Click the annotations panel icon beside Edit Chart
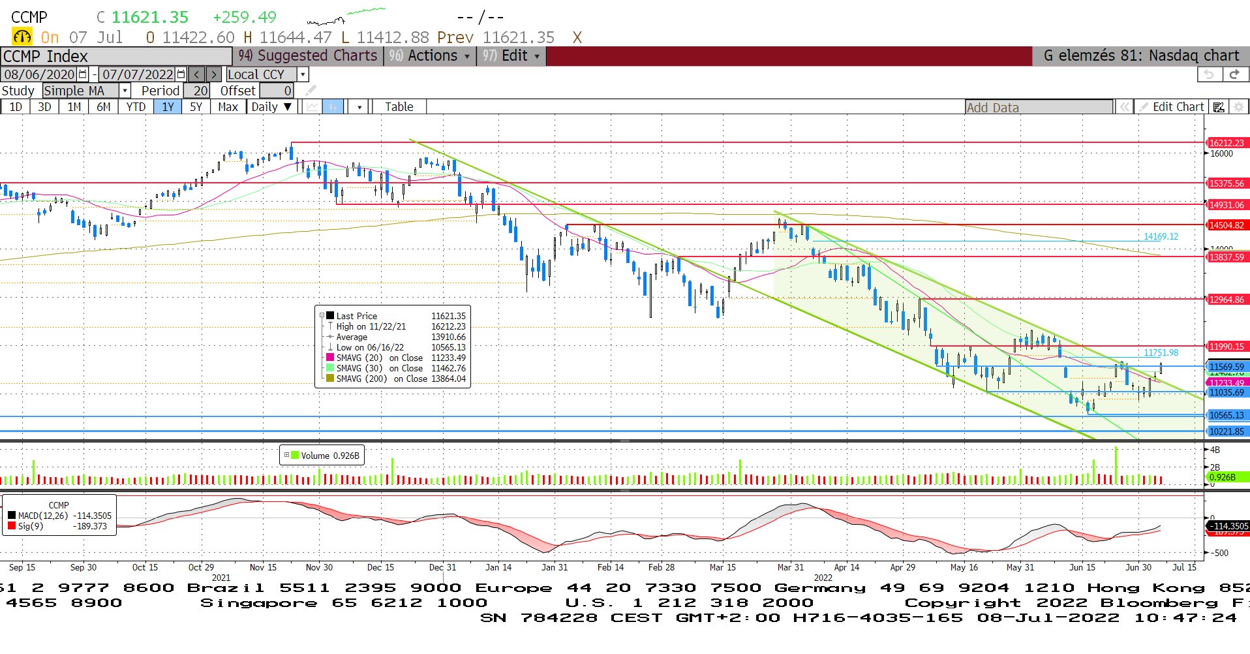 (x=1218, y=107)
